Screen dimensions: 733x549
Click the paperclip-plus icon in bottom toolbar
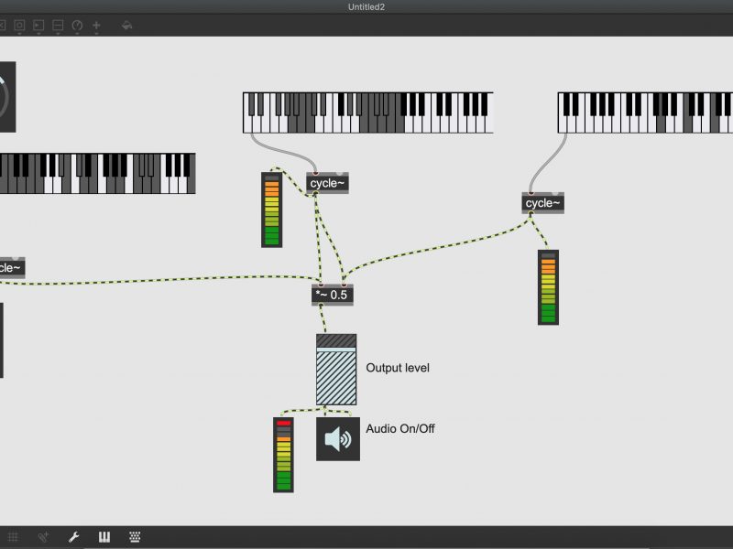[43, 537]
